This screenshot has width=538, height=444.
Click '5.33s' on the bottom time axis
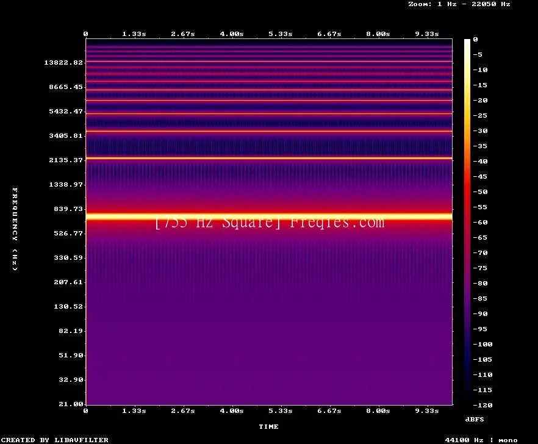click(281, 410)
